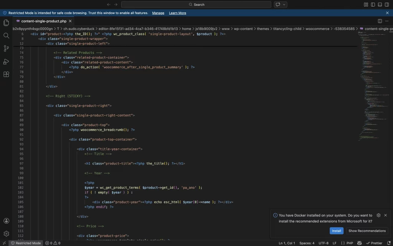Open the Manage settings gear
The image size is (393, 246).
6,233
